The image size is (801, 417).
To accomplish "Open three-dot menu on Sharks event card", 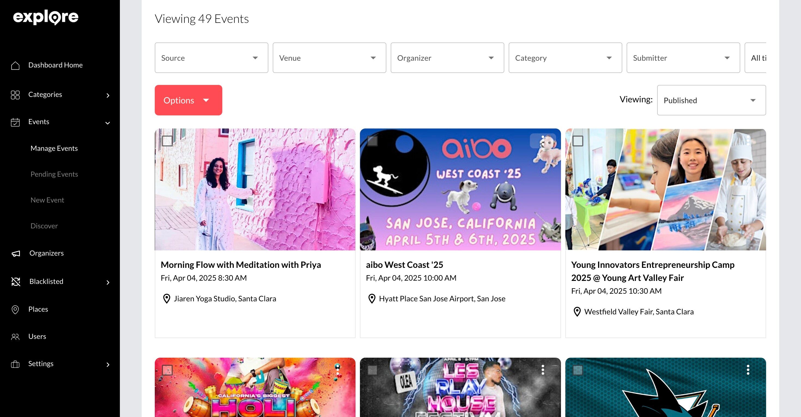I will click(x=748, y=370).
